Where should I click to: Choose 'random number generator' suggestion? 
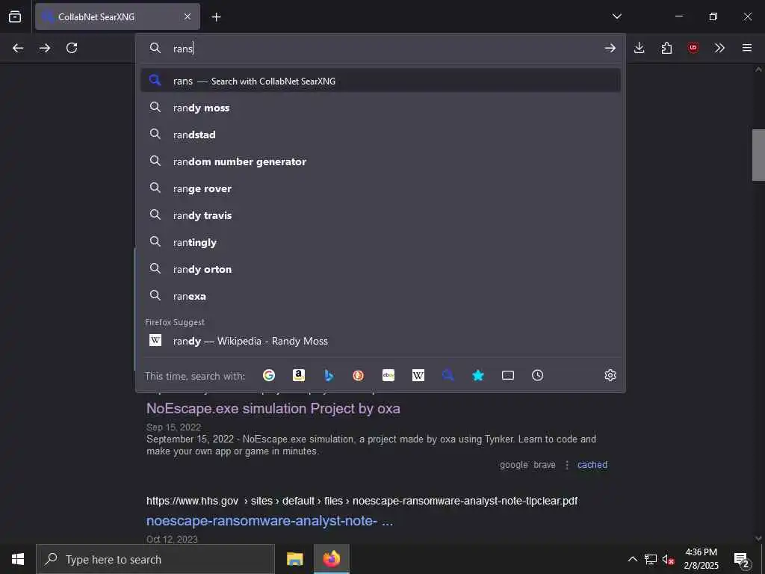point(380,161)
